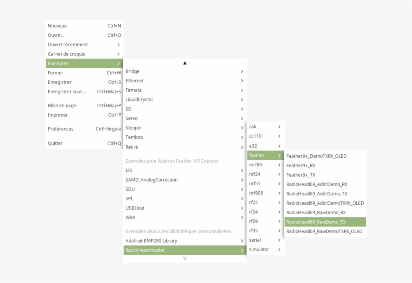412x283 pixels.
Task: Expand the LiquidCrystal examples
Action: pos(139,100)
